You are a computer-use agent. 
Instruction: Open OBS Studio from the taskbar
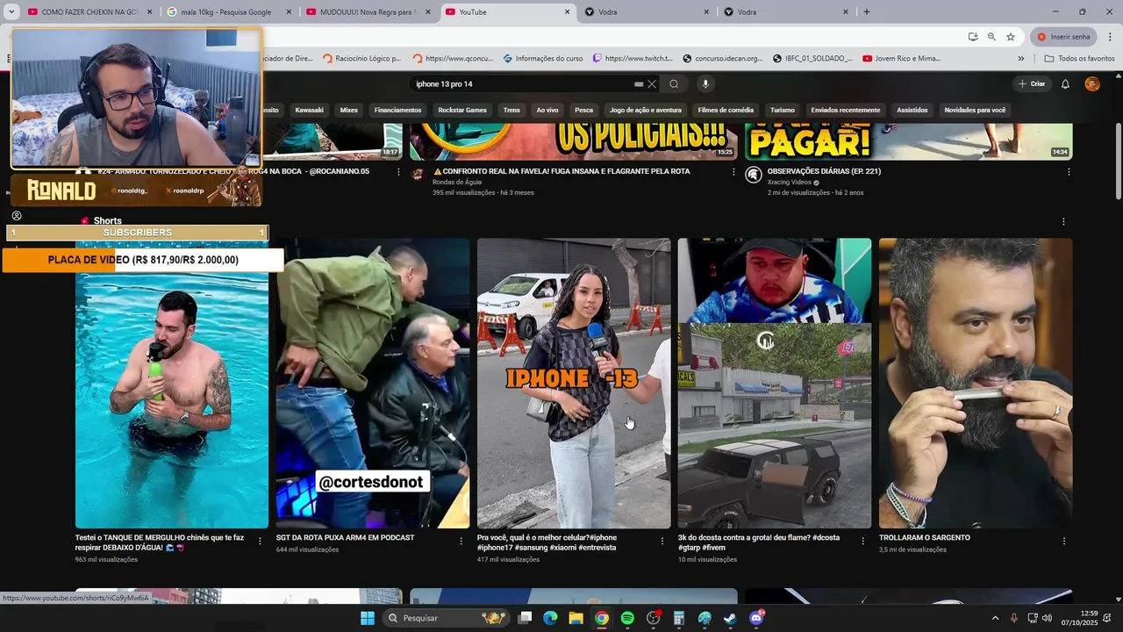pyautogui.click(x=653, y=618)
